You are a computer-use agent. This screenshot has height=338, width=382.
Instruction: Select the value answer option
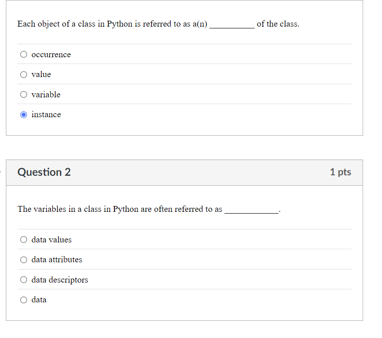click(23, 74)
